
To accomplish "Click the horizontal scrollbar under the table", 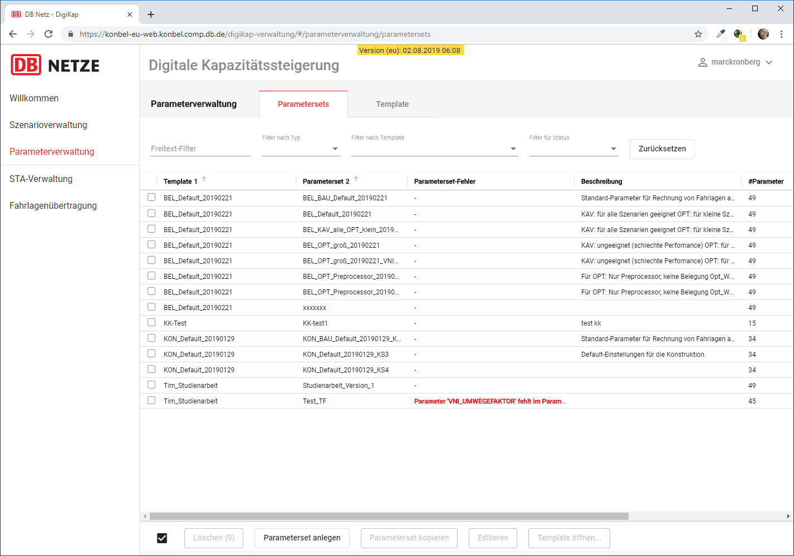I will [x=389, y=516].
